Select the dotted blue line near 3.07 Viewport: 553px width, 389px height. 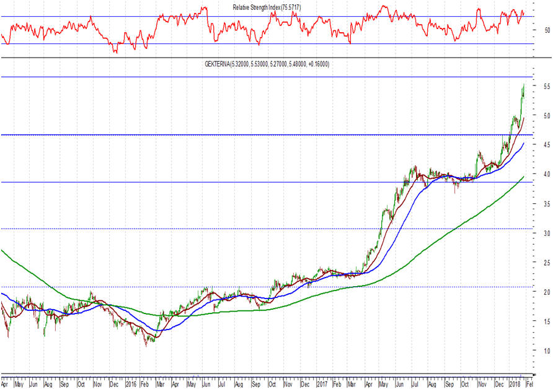tap(267, 229)
